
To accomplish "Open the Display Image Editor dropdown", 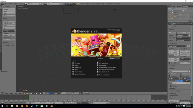I will click(182, 35).
